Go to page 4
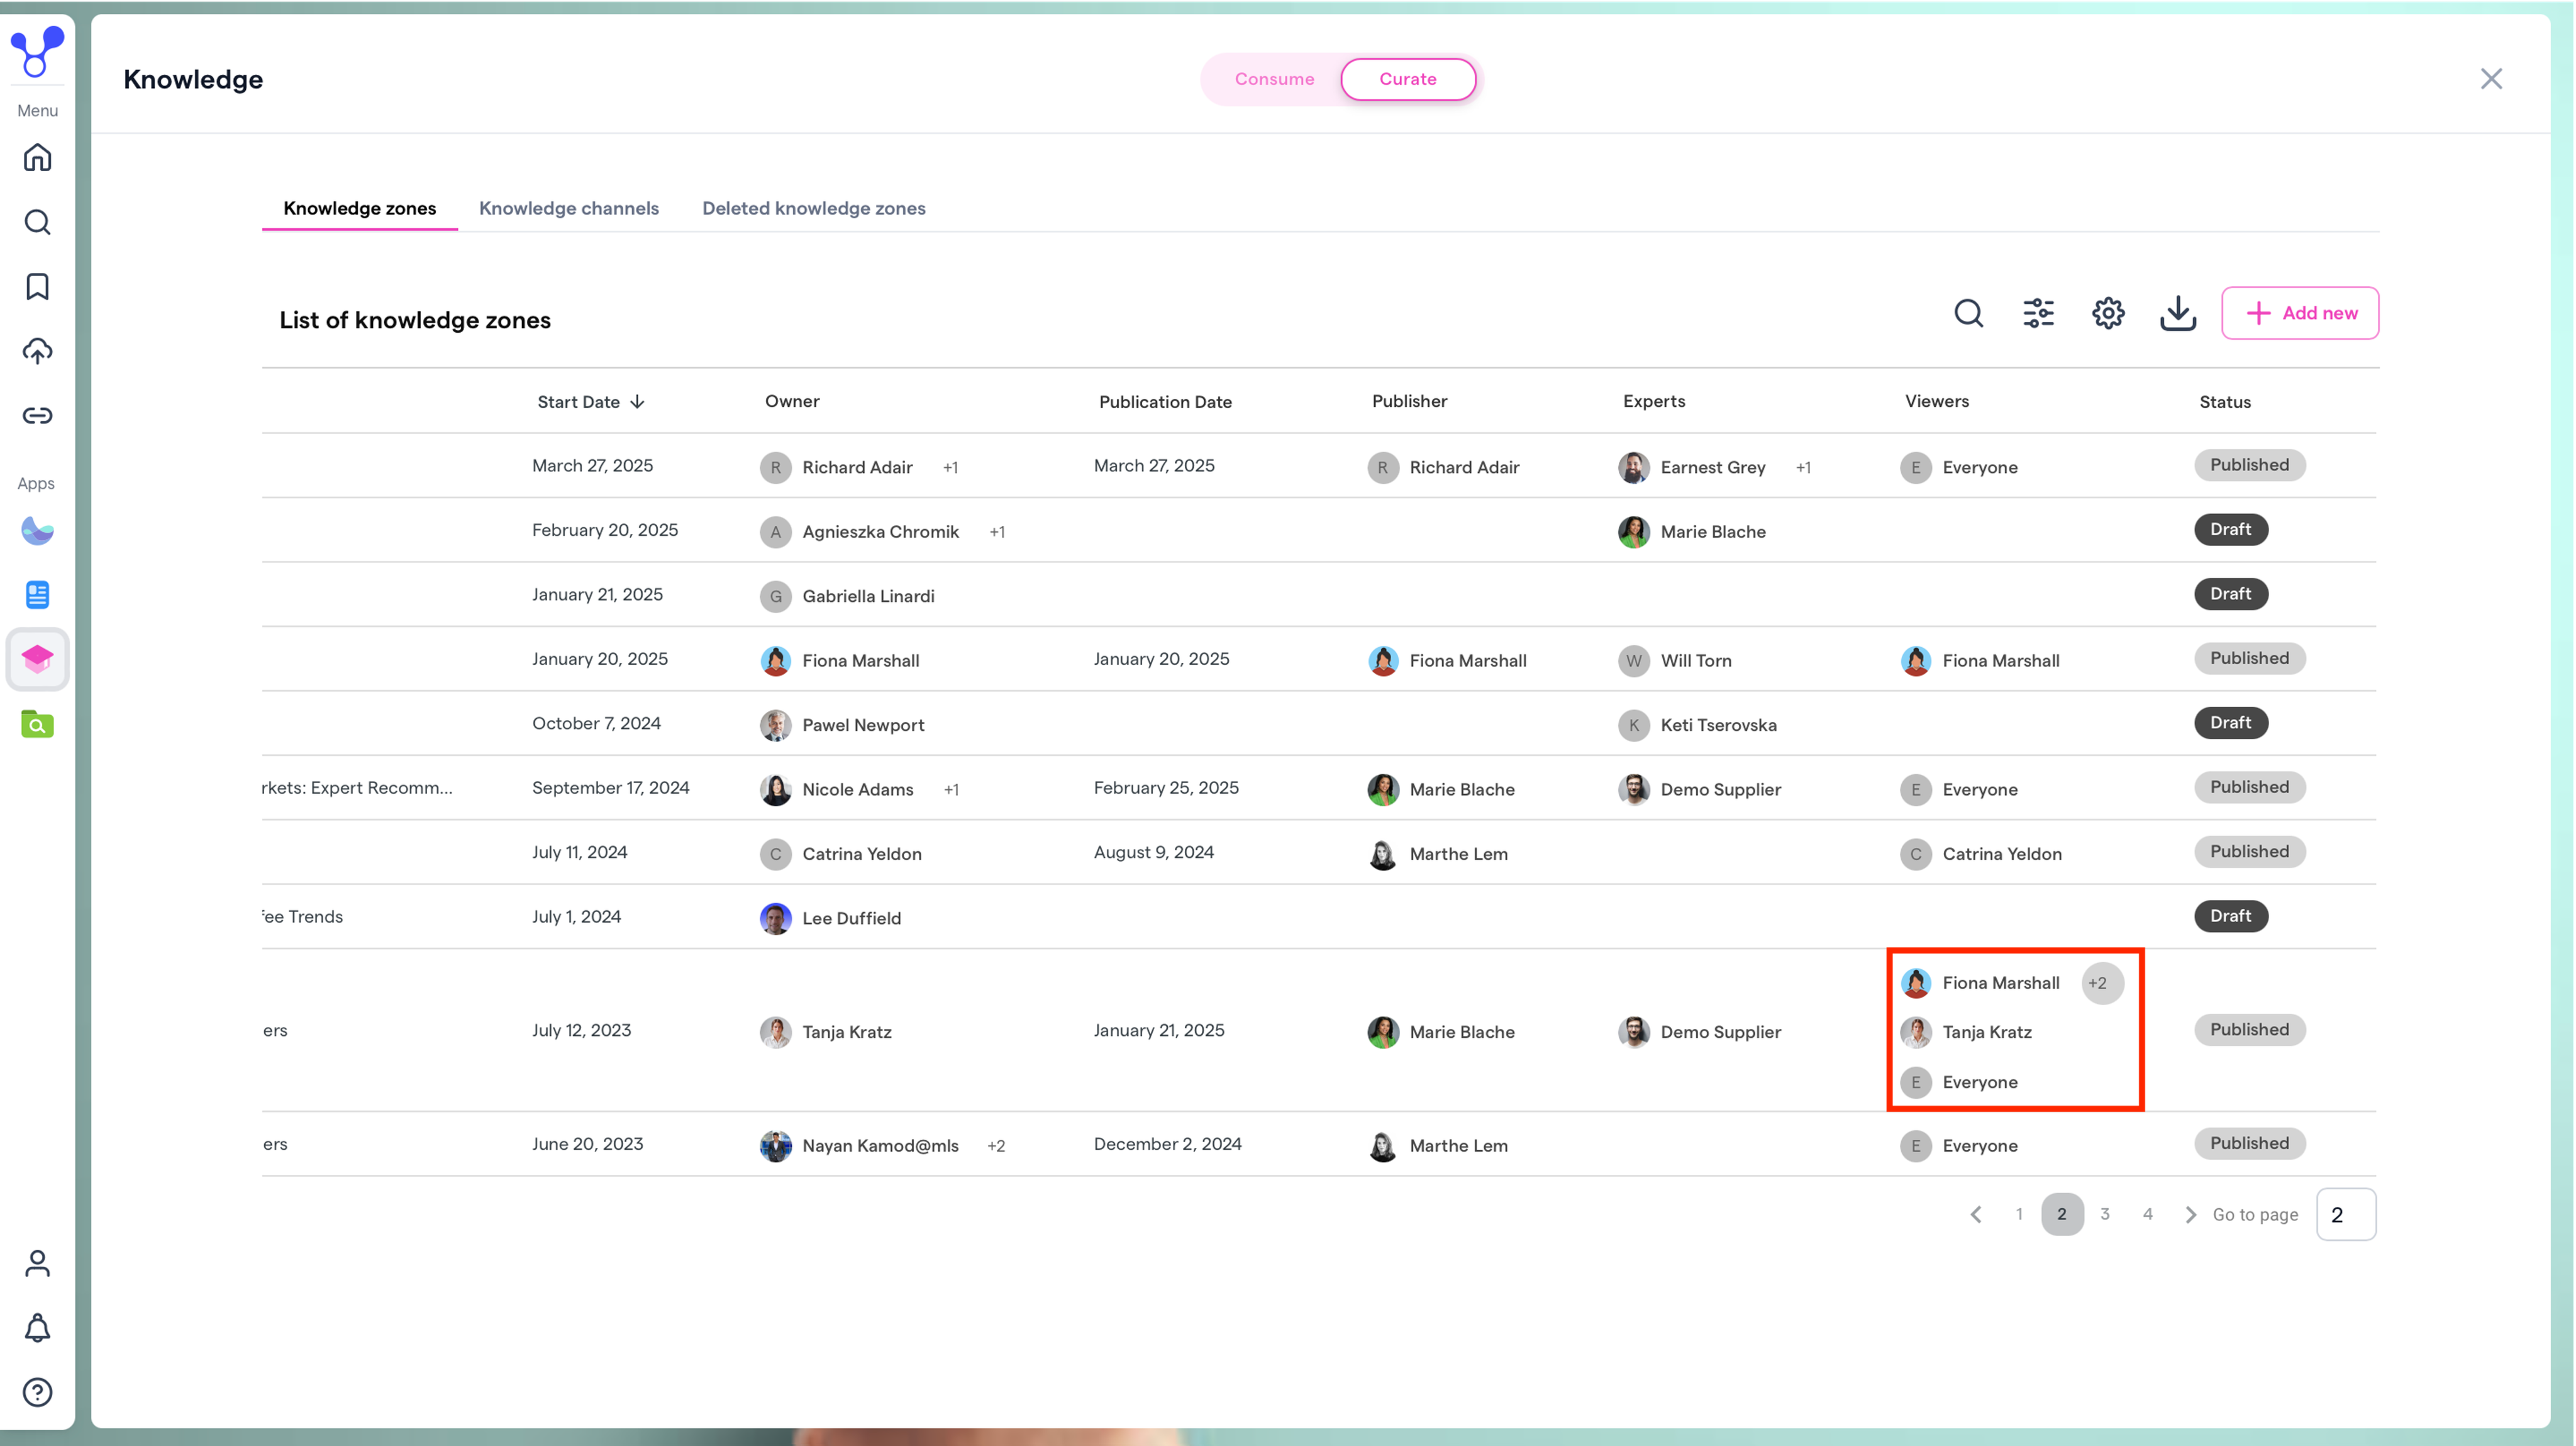The width and height of the screenshot is (2576, 1446). [x=2147, y=1215]
